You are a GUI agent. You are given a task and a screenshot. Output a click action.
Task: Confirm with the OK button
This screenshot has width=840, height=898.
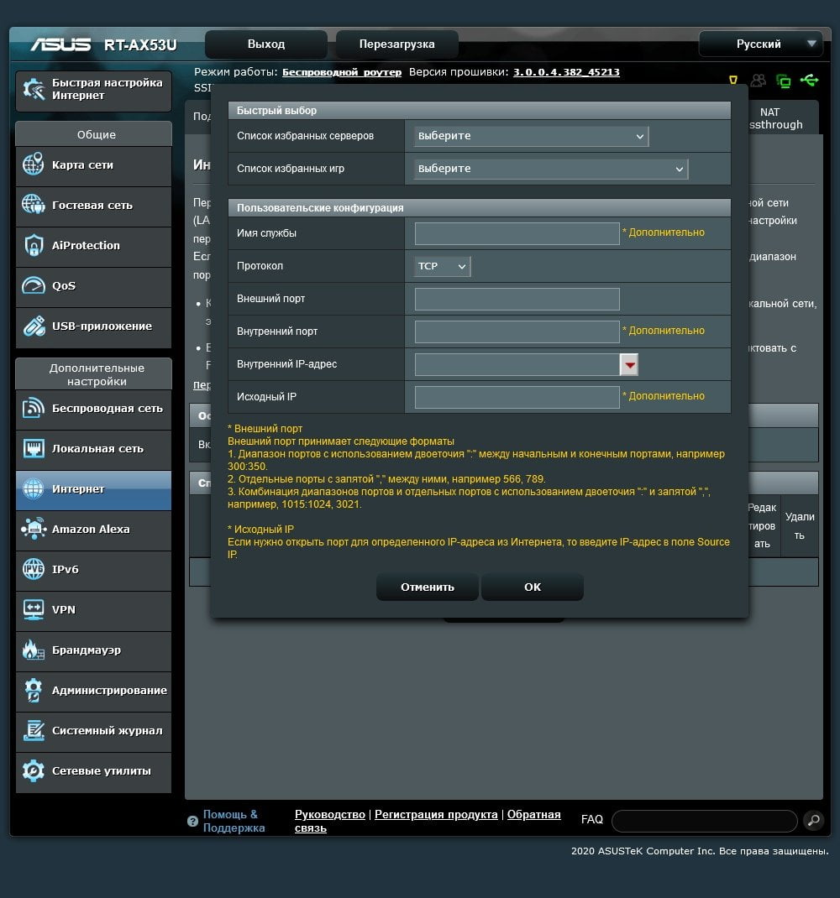[x=532, y=587]
